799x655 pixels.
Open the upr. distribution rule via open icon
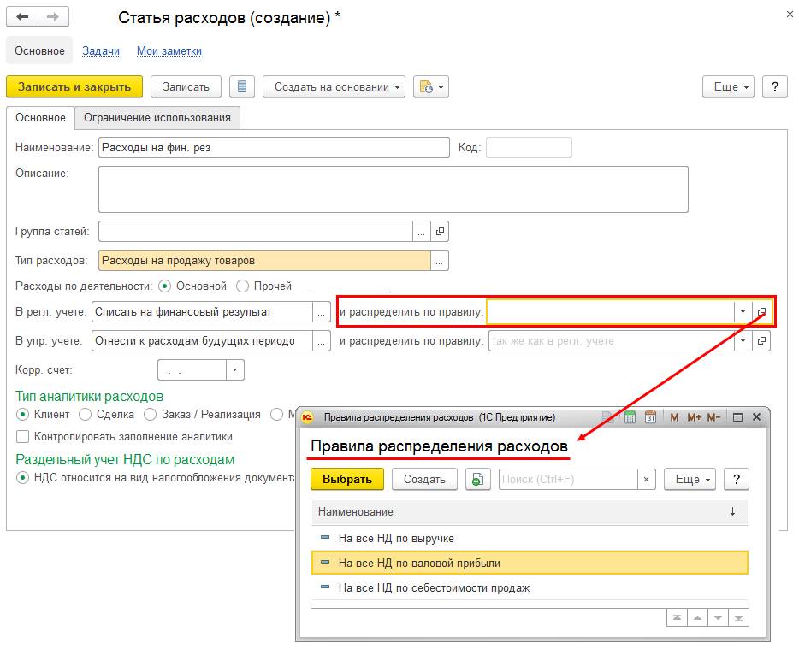[762, 340]
